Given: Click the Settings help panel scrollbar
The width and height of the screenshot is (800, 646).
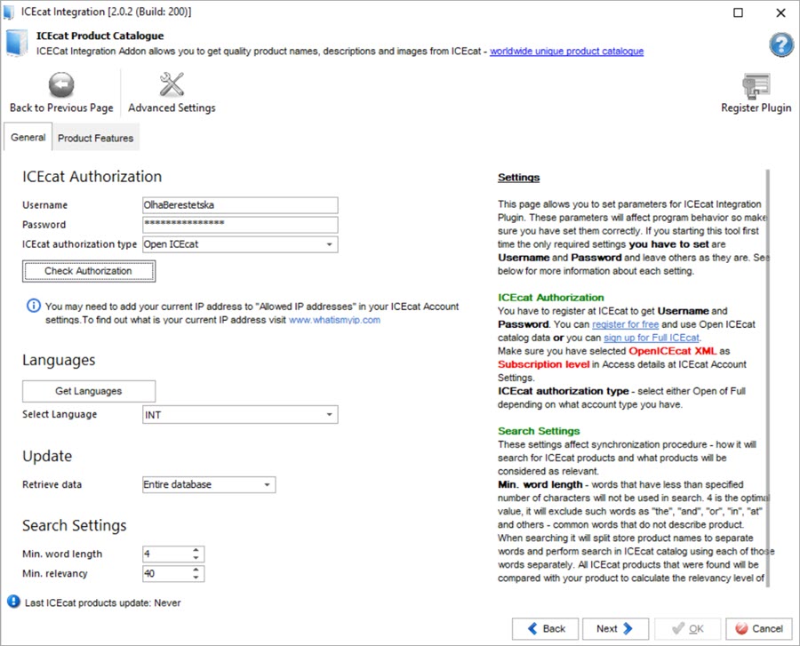Looking at the screenshot, I should pyautogui.click(x=767, y=378).
